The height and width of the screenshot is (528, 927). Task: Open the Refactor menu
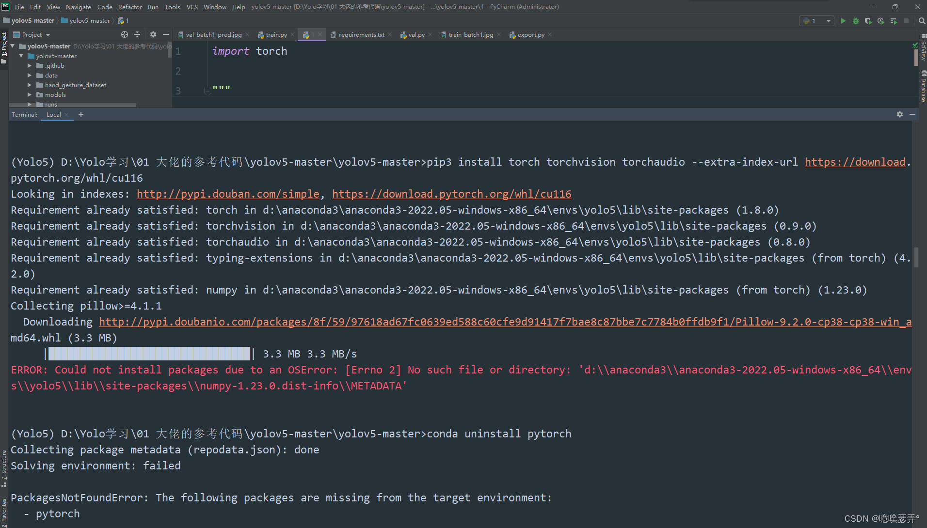[130, 7]
